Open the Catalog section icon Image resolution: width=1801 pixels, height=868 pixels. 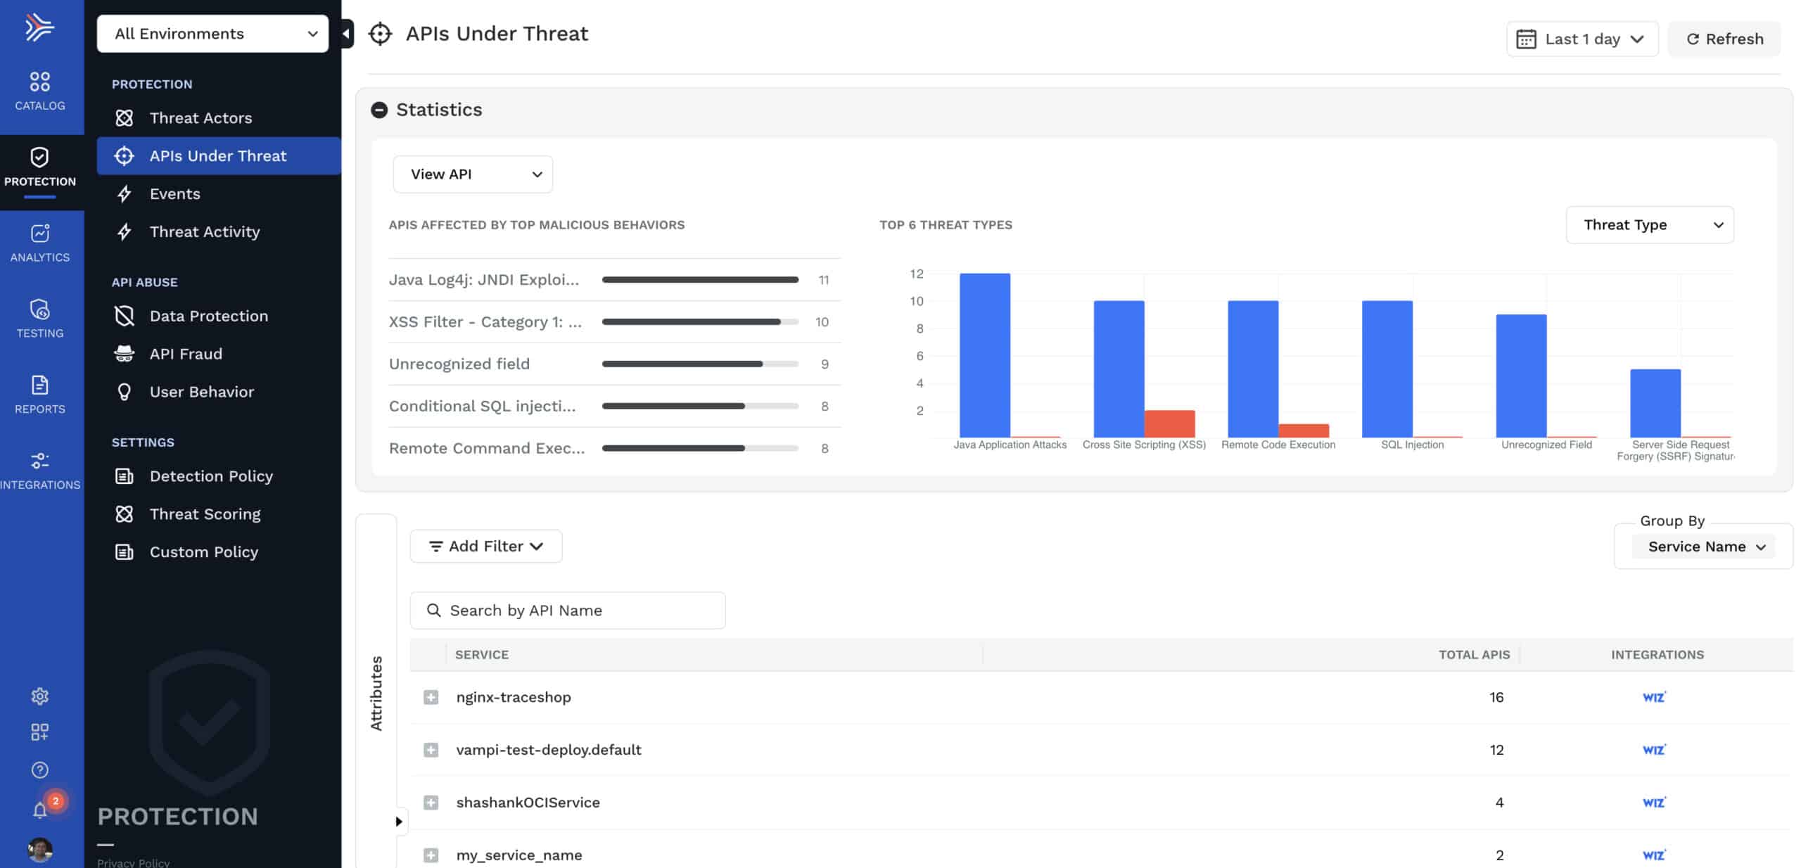40,90
